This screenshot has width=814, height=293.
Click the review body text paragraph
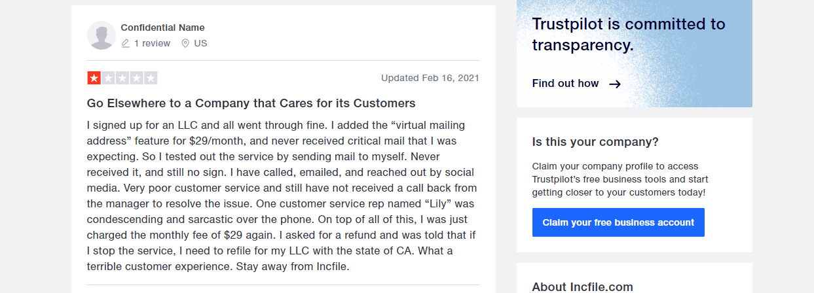point(282,196)
